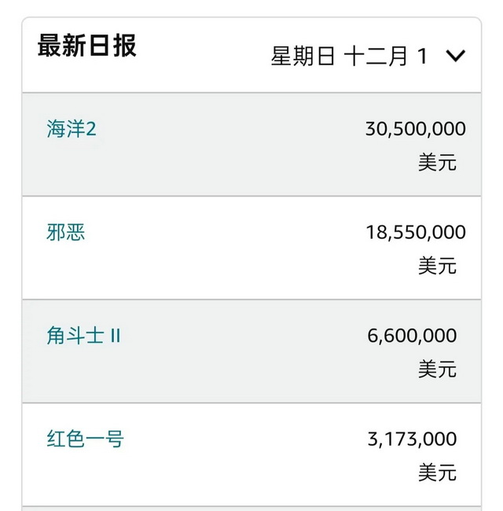
Task: Open the 海洋2 movie link
Action: point(72,129)
